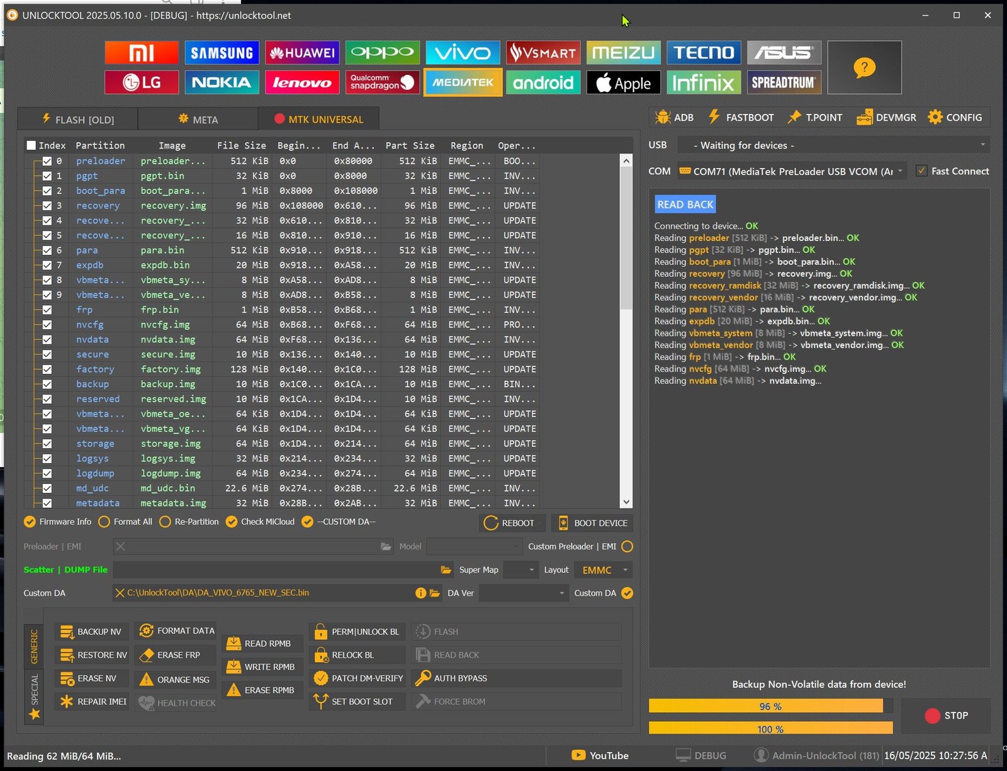Image resolution: width=1007 pixels, height=771 pixels.
Task: Uncheck the nvdata partition checkbox
Action: point(47,340)
